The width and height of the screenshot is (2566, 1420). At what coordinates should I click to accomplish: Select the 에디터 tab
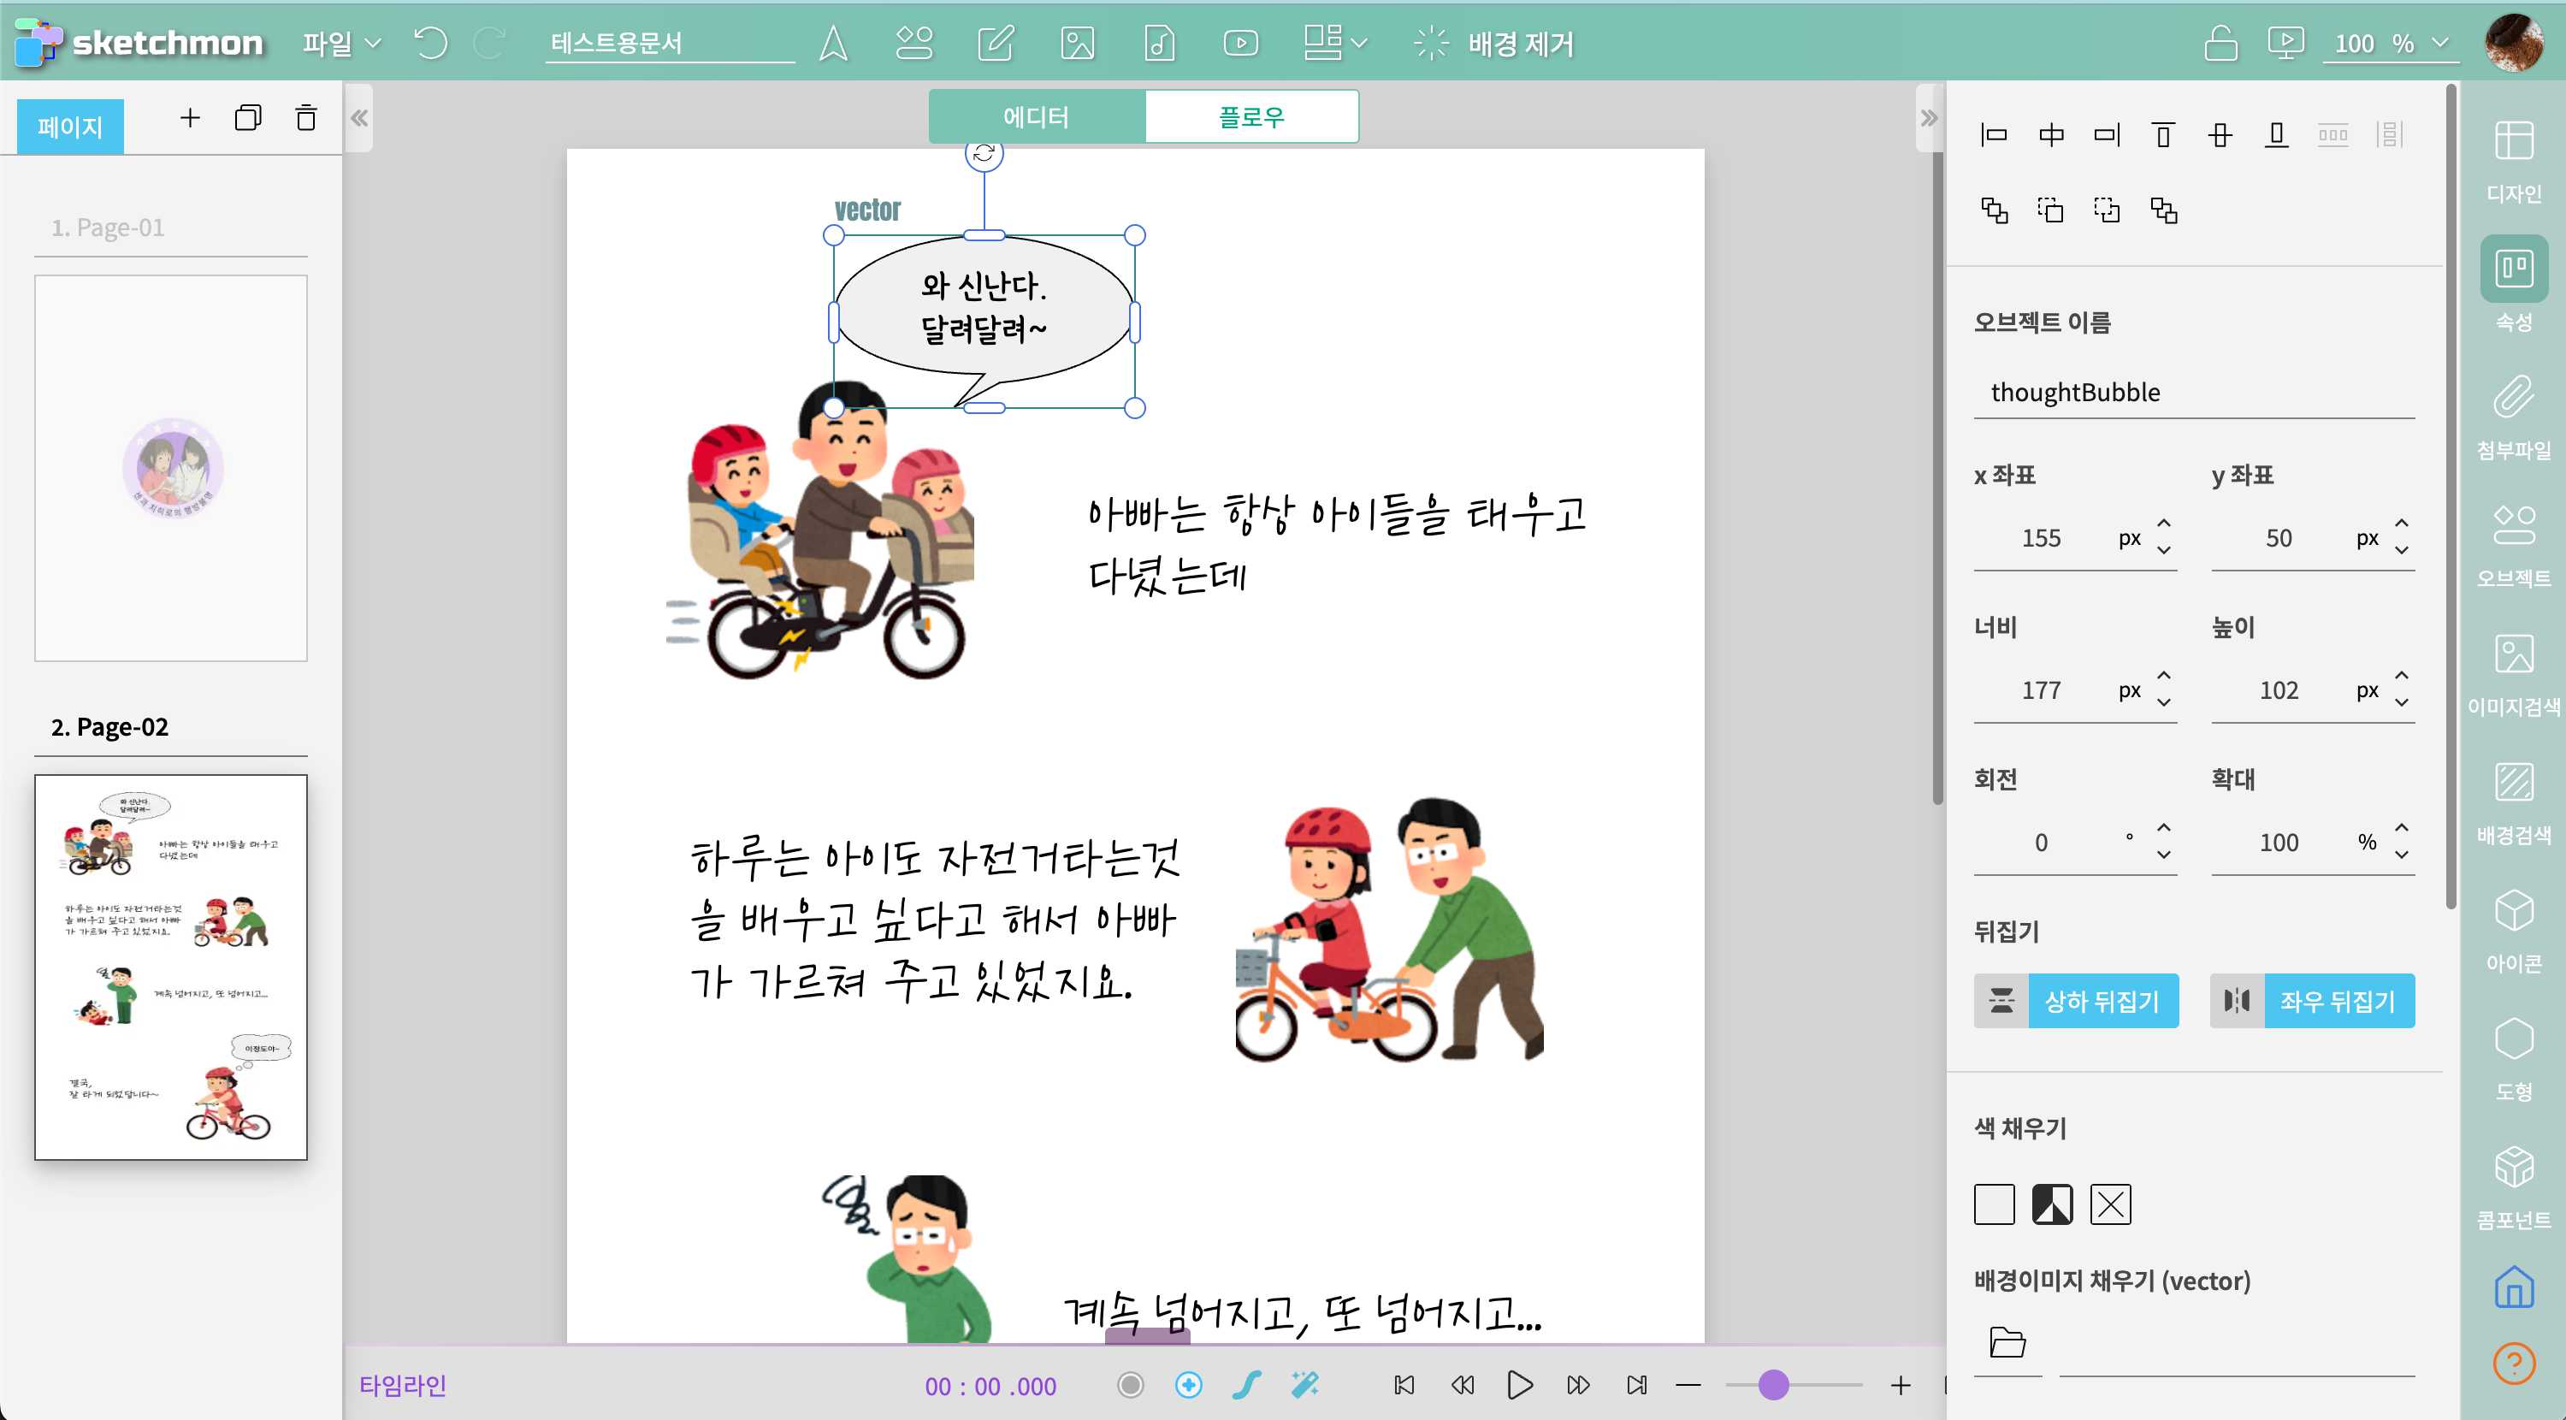click(1036, 116)
